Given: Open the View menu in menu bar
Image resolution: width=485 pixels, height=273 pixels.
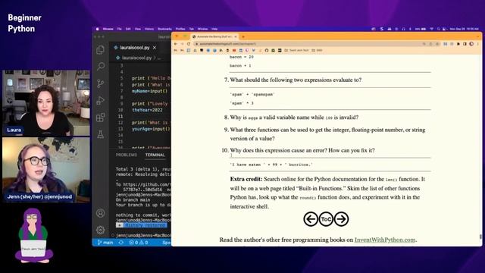Looking at the screenshot, I should click(138, 29).
